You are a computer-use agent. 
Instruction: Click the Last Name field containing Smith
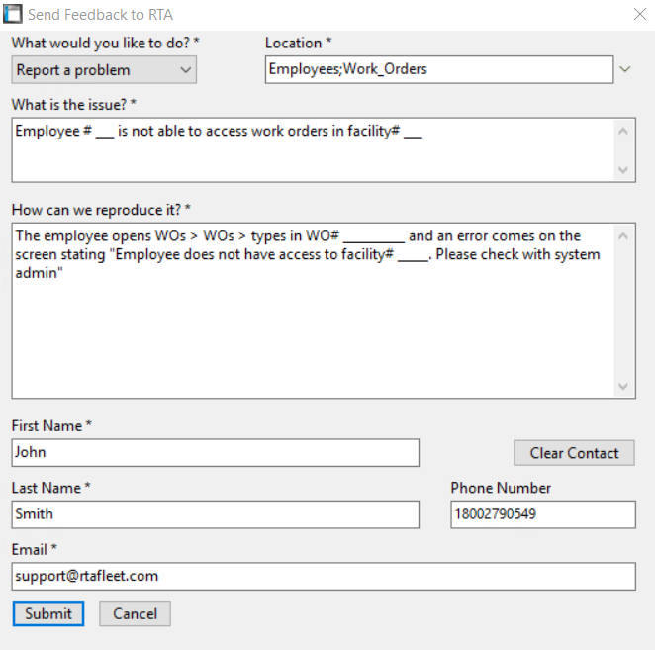coord(215,514)
